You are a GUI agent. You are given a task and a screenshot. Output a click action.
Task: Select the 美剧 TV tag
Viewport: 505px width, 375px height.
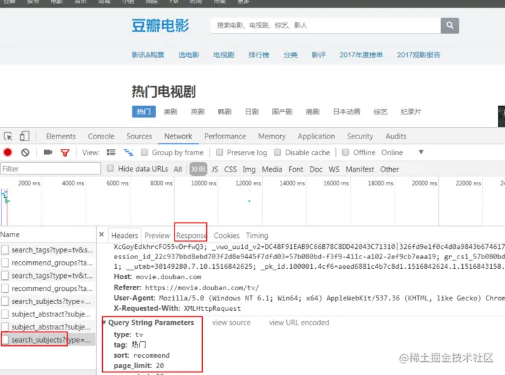170,112
